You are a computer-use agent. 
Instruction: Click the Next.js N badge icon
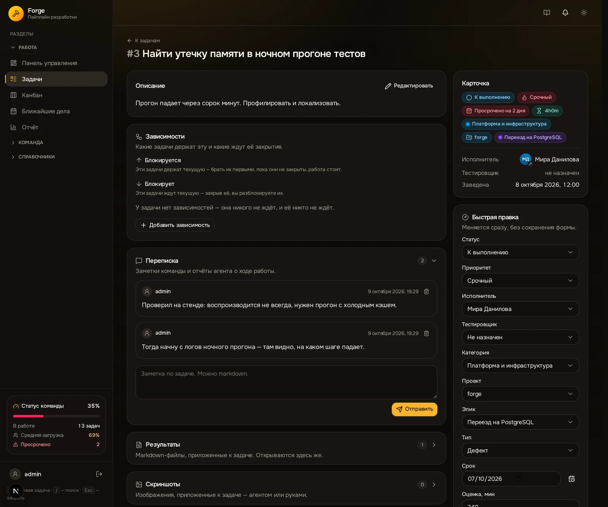[16, 491]
